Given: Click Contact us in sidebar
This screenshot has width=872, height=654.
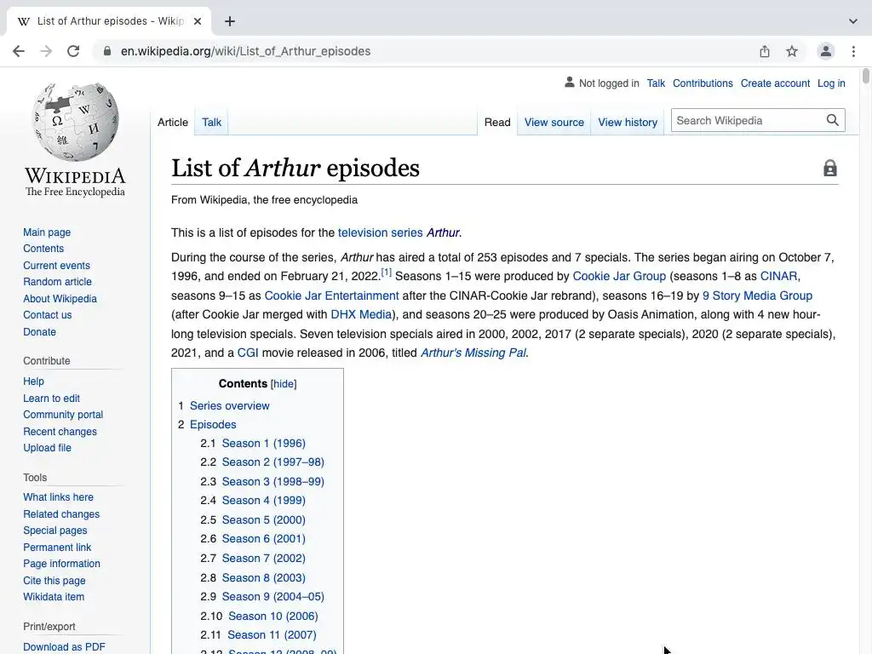Looking at the screenshot, I should [48, 315].
